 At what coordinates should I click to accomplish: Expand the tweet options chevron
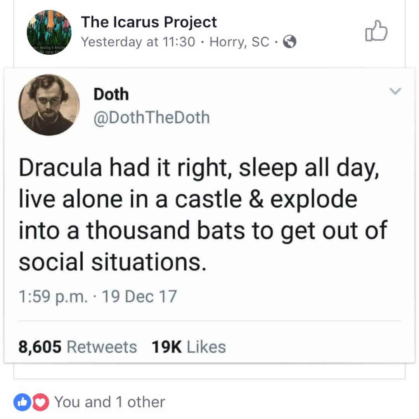[x=395, y=92]
